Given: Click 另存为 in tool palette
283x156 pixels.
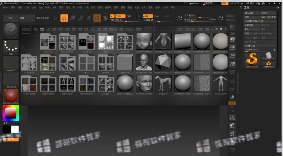Looking at the screenshot, I should click(268, 13).
